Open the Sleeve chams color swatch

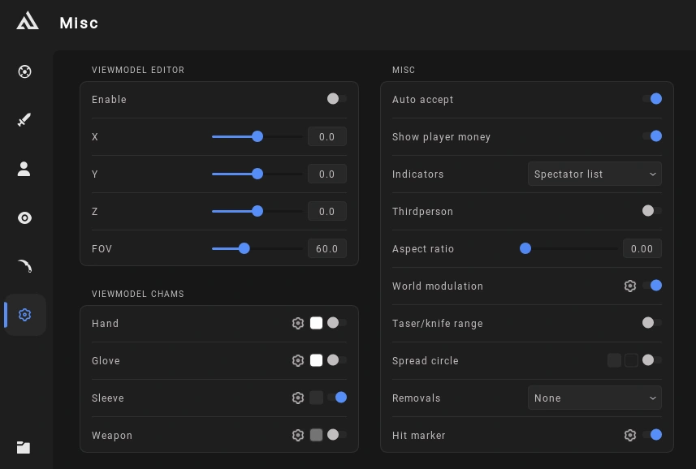click(x=316, y=398)
